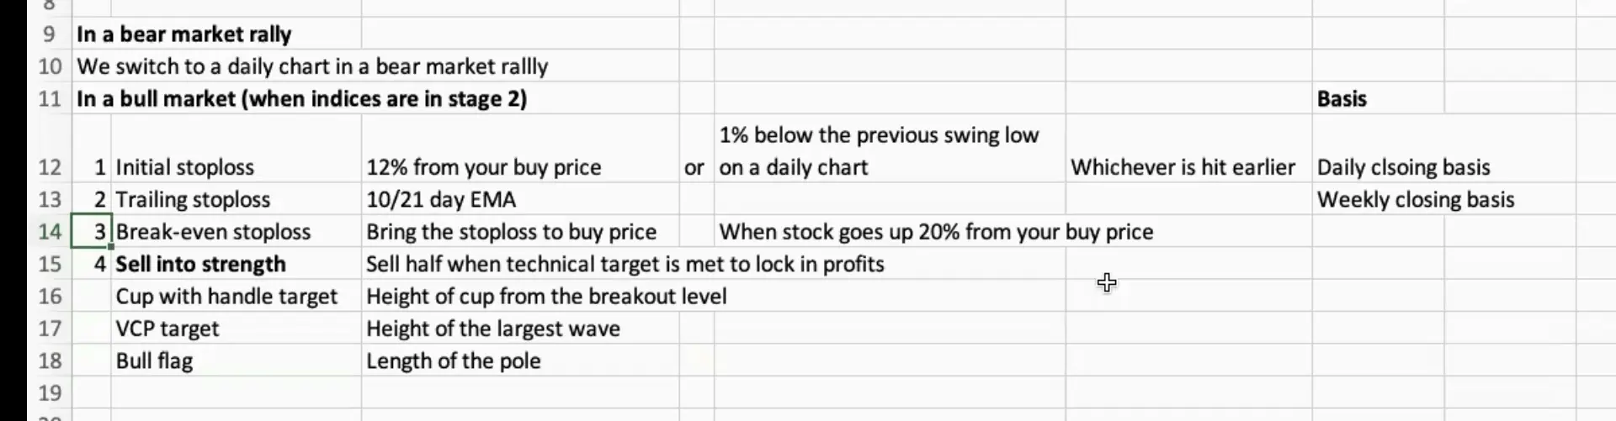The image size is (1616, 421).
Task: Click the 'Sell into strength' cell
Action: (x=236, y=264)
